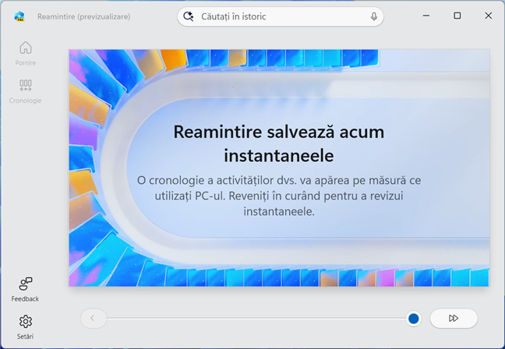Maximize the Reamintire window
The height and width of the screenshot is (349, 505).
tap(457, 16)
